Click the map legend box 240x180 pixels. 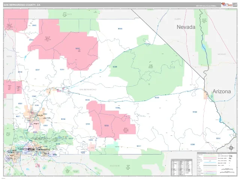(217, 164)
